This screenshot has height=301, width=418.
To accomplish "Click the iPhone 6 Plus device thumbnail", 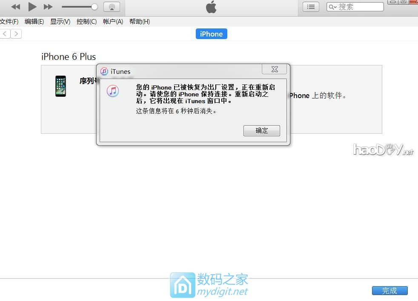I will (61, 86).
